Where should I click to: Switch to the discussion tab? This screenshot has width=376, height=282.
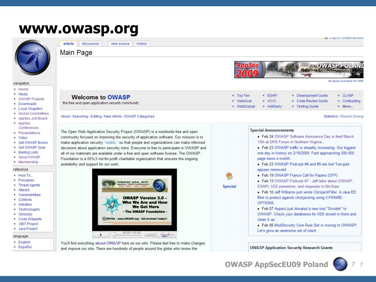click(90, 44)
